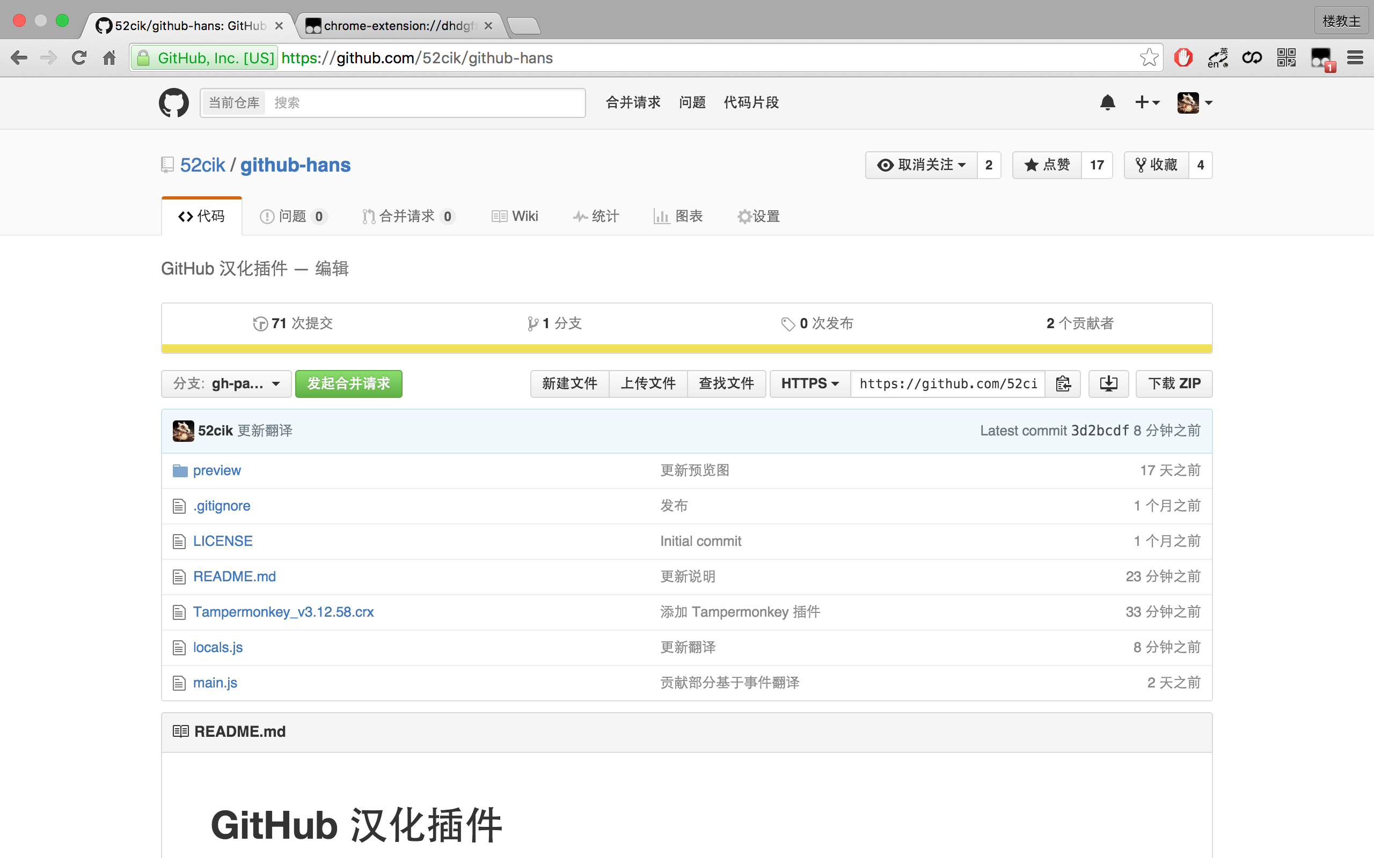
Task: Select the 合并请求 pull requests tab
Action: click(x=409, y=216)
